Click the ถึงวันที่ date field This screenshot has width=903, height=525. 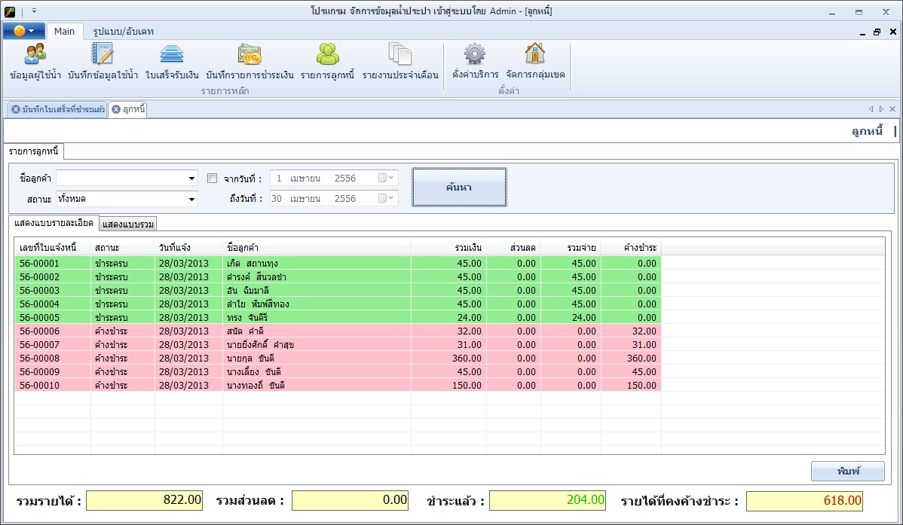334,199
